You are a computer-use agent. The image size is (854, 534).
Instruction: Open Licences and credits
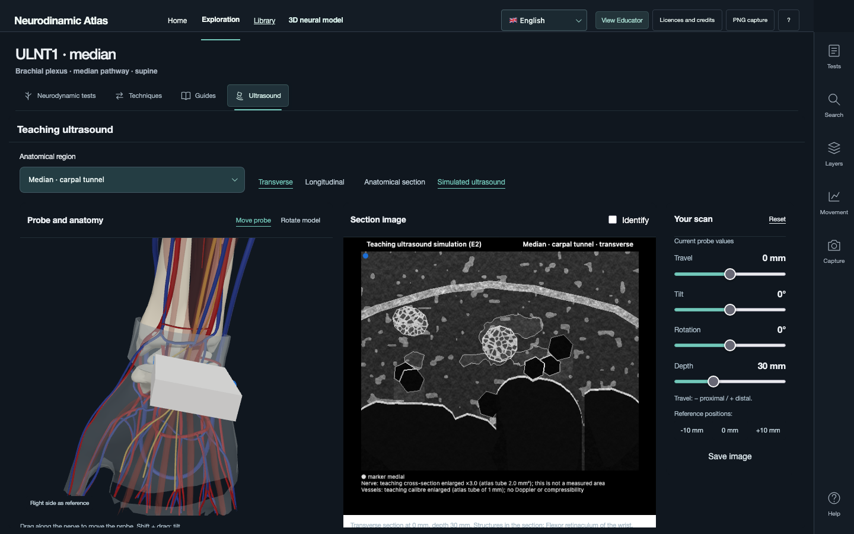[687, 20]
